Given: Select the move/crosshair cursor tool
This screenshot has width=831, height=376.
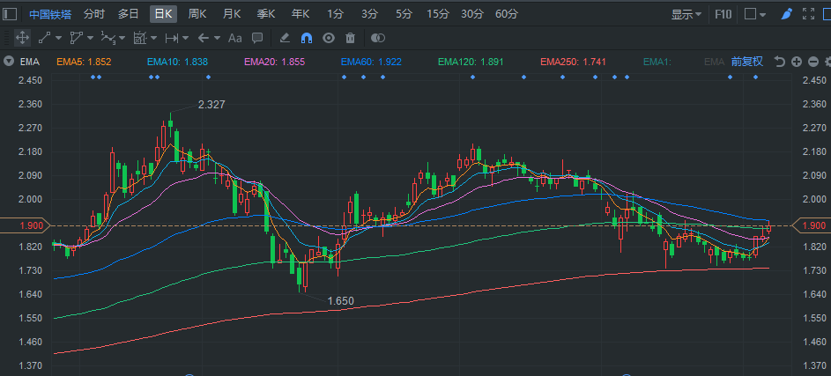Looking at the screenshot, I should pyautogui.click(x=22, y=38).
